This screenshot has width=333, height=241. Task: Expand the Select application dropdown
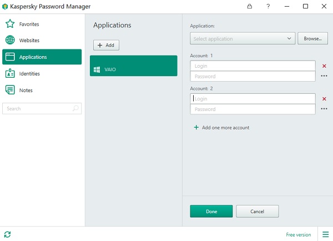(243, 38)
